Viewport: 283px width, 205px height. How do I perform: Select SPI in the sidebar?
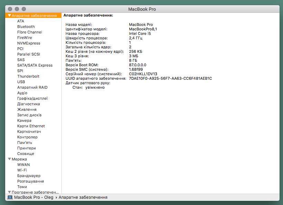click(x=20, y=71)
